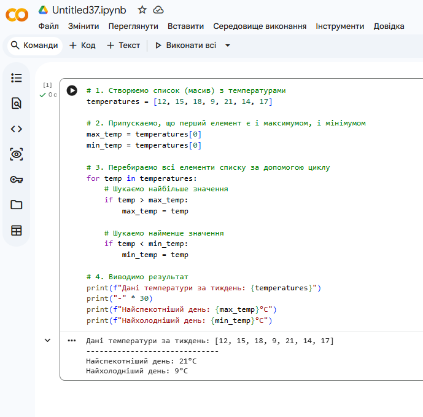
Task: Open the Code snippets sidebar icon
Action: pyautogui.click(x=17, y=129)
